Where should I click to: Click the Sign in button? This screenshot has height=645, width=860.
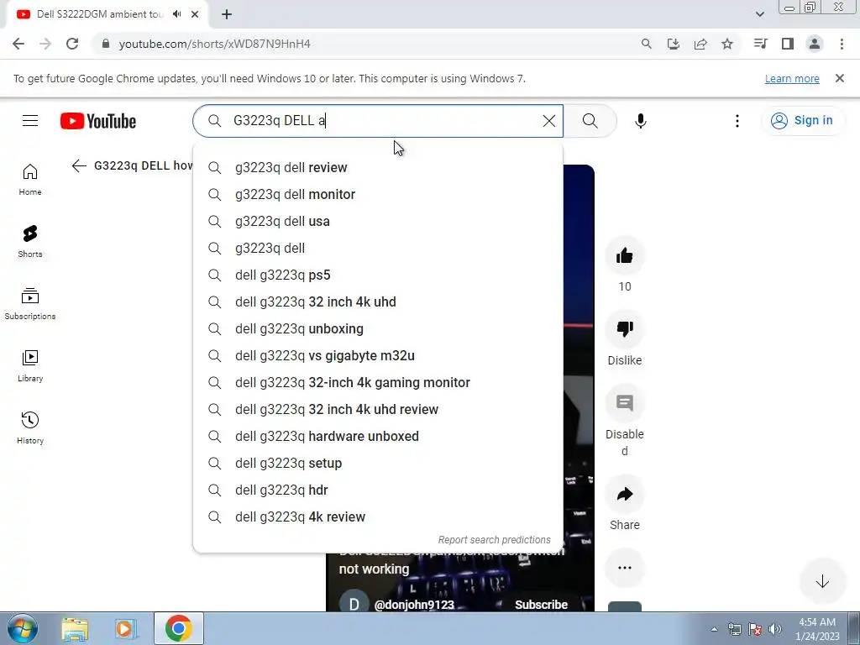point(802,121)
